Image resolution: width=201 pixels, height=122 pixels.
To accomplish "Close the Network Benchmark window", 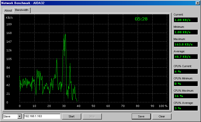I will [197, 3].
